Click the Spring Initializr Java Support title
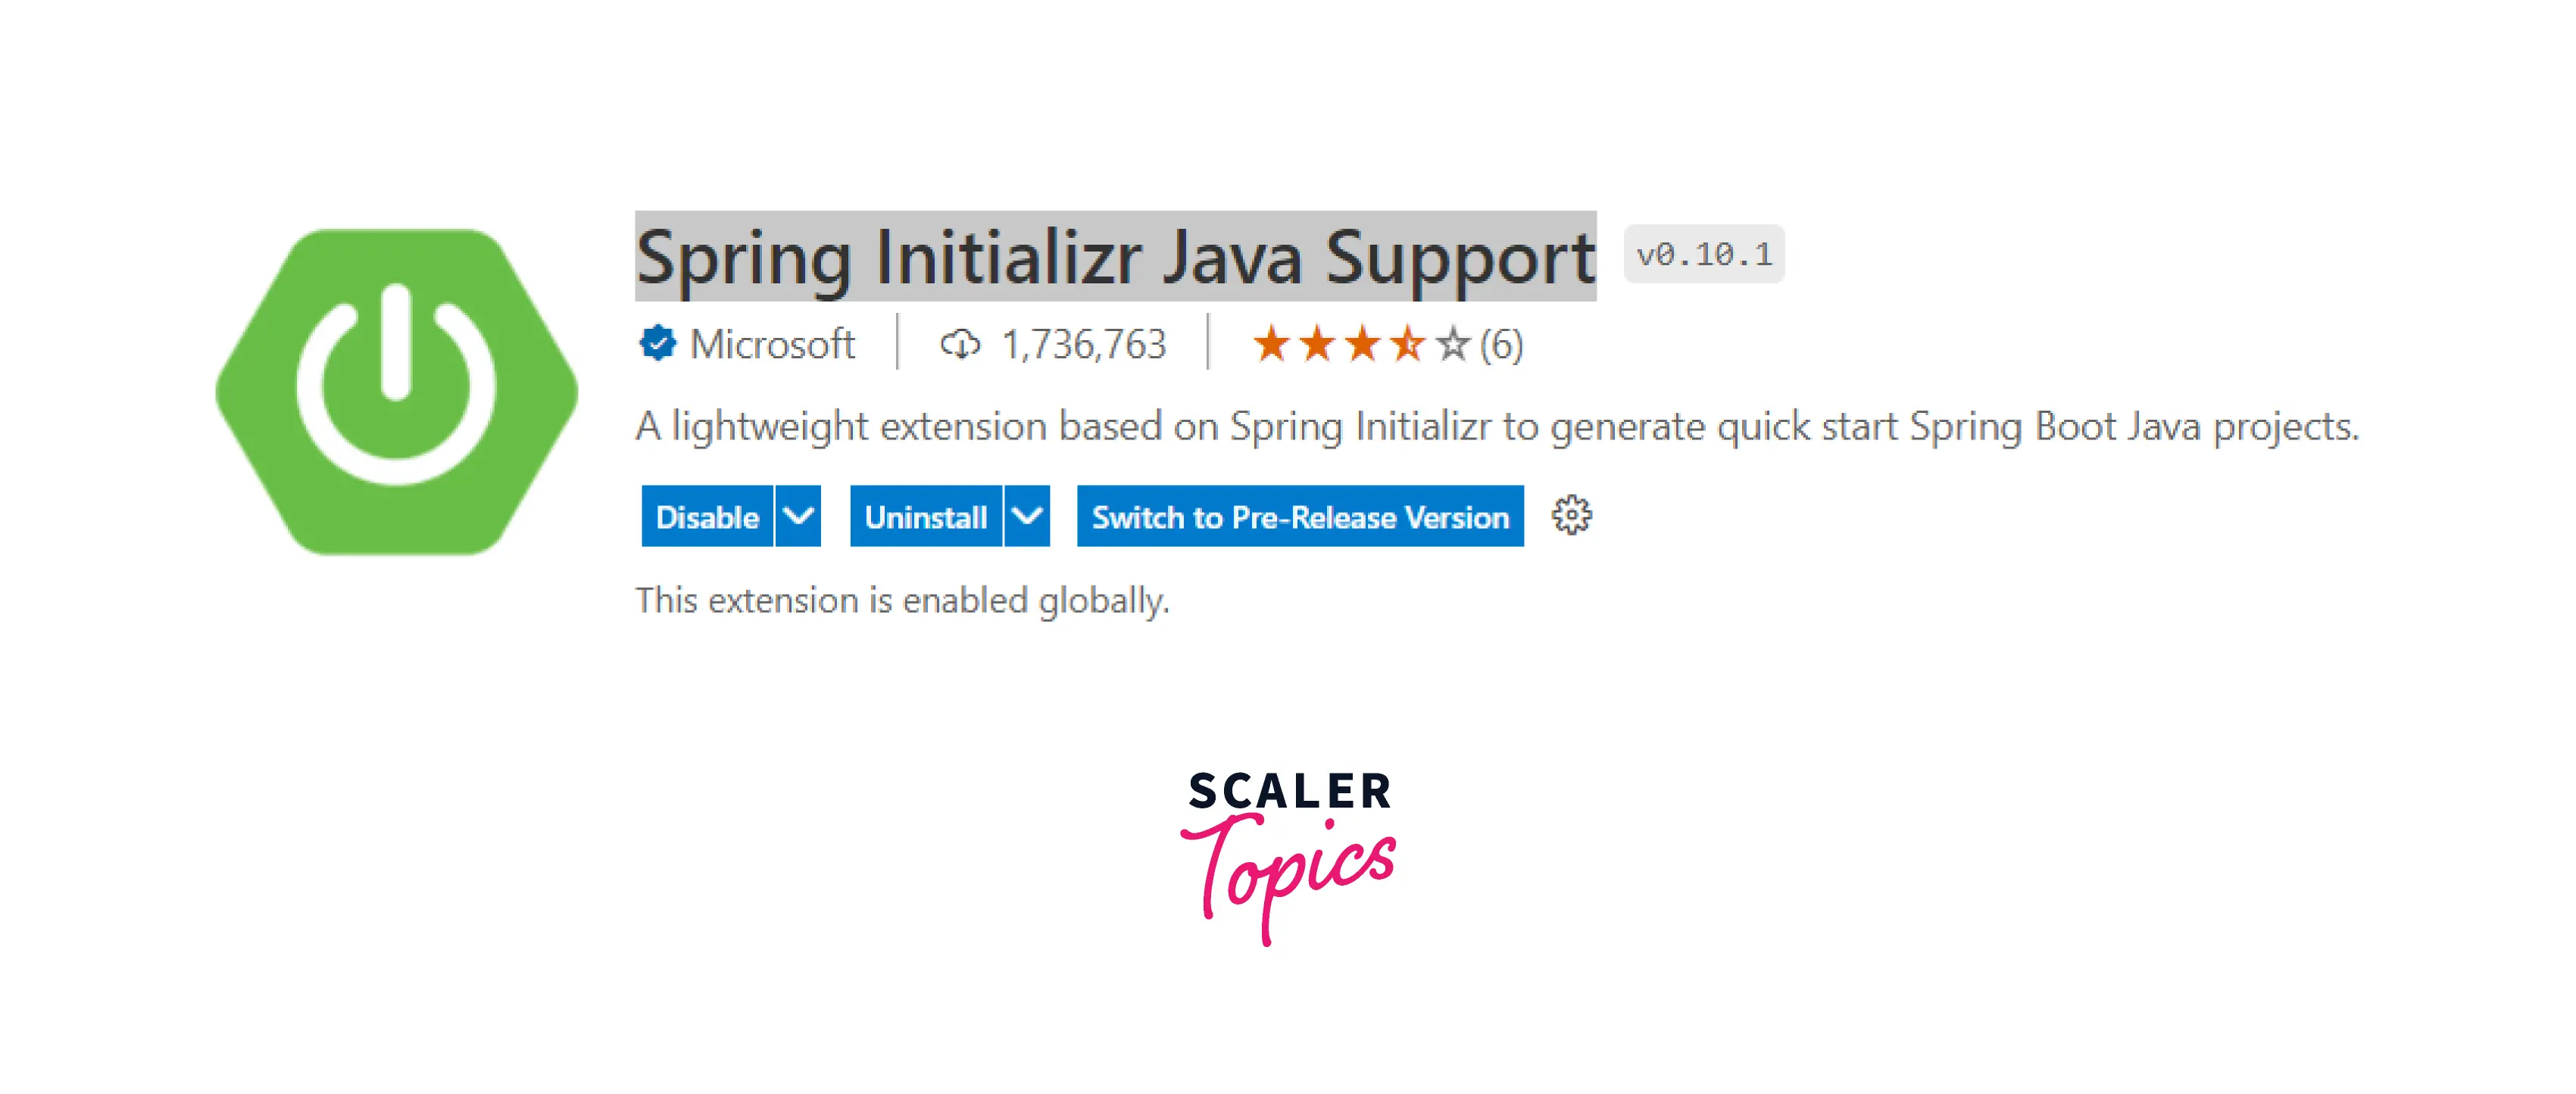 pyautogui.click(x=1115, y=257)
